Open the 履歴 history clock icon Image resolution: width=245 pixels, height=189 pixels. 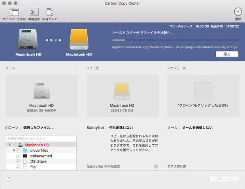click(238, 12)
